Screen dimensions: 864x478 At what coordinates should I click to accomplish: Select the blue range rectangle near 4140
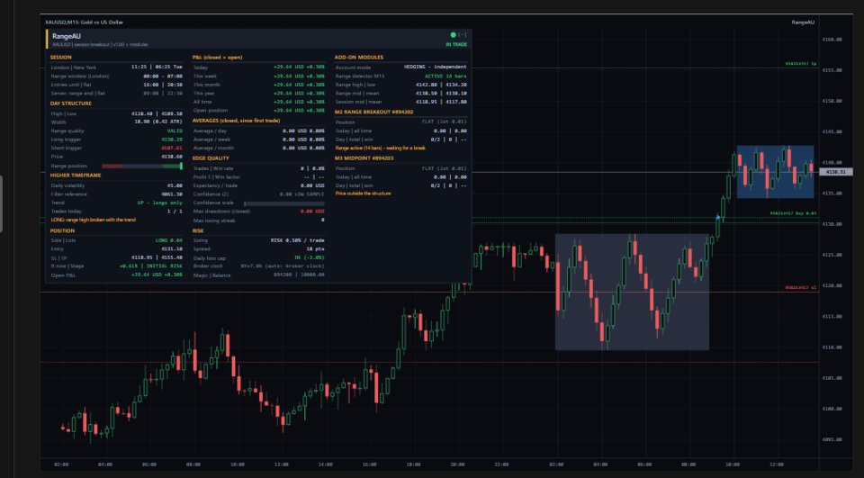click(x=775, y=171)
